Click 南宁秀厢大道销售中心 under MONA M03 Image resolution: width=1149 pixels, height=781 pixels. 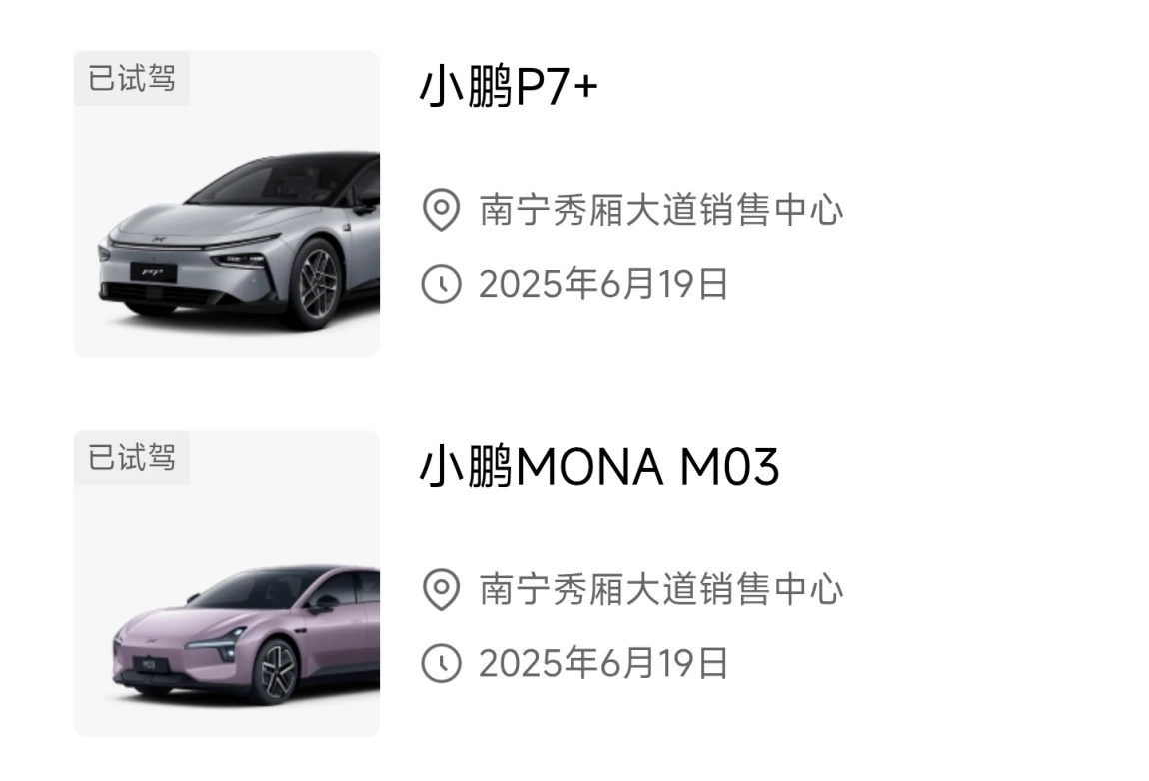tap(661, 590)
